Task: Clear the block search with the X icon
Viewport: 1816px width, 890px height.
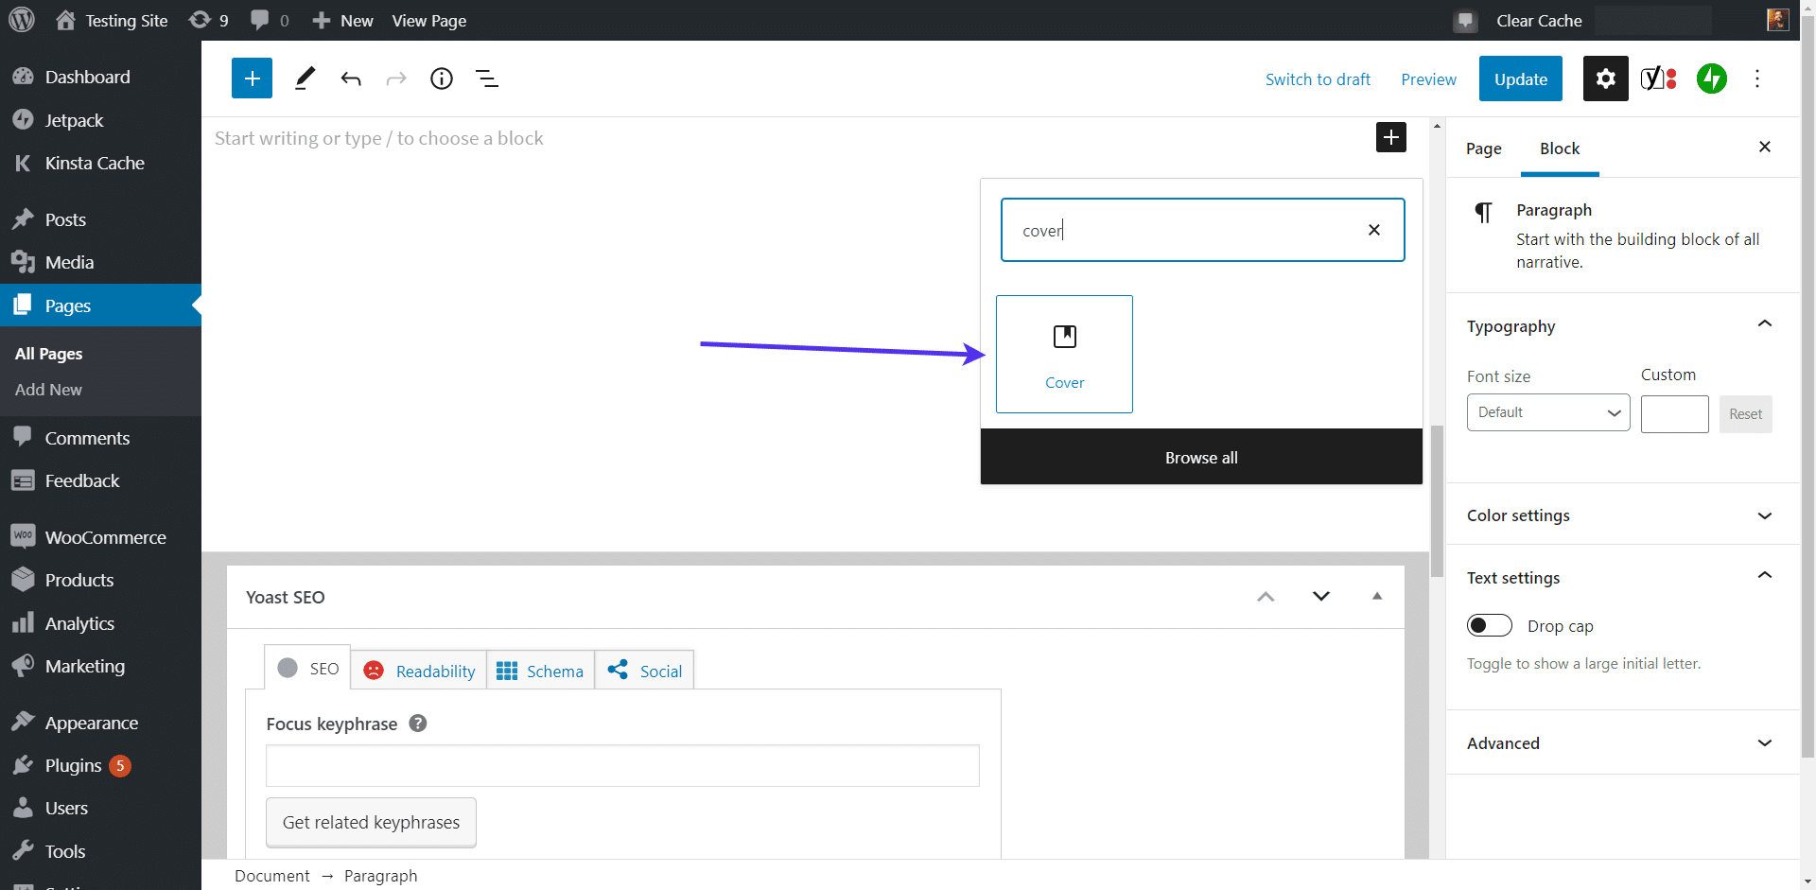Action: [x=1374, y=230]
